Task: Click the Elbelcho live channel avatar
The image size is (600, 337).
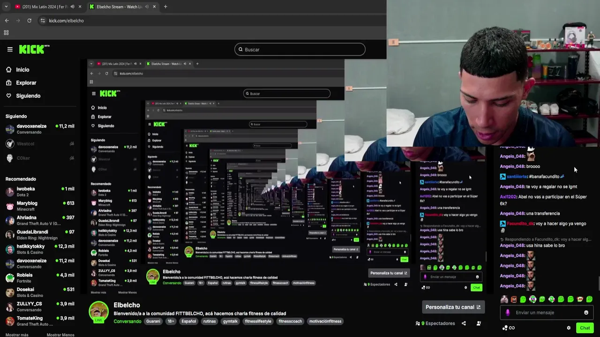Action: (x=99, y=312)
